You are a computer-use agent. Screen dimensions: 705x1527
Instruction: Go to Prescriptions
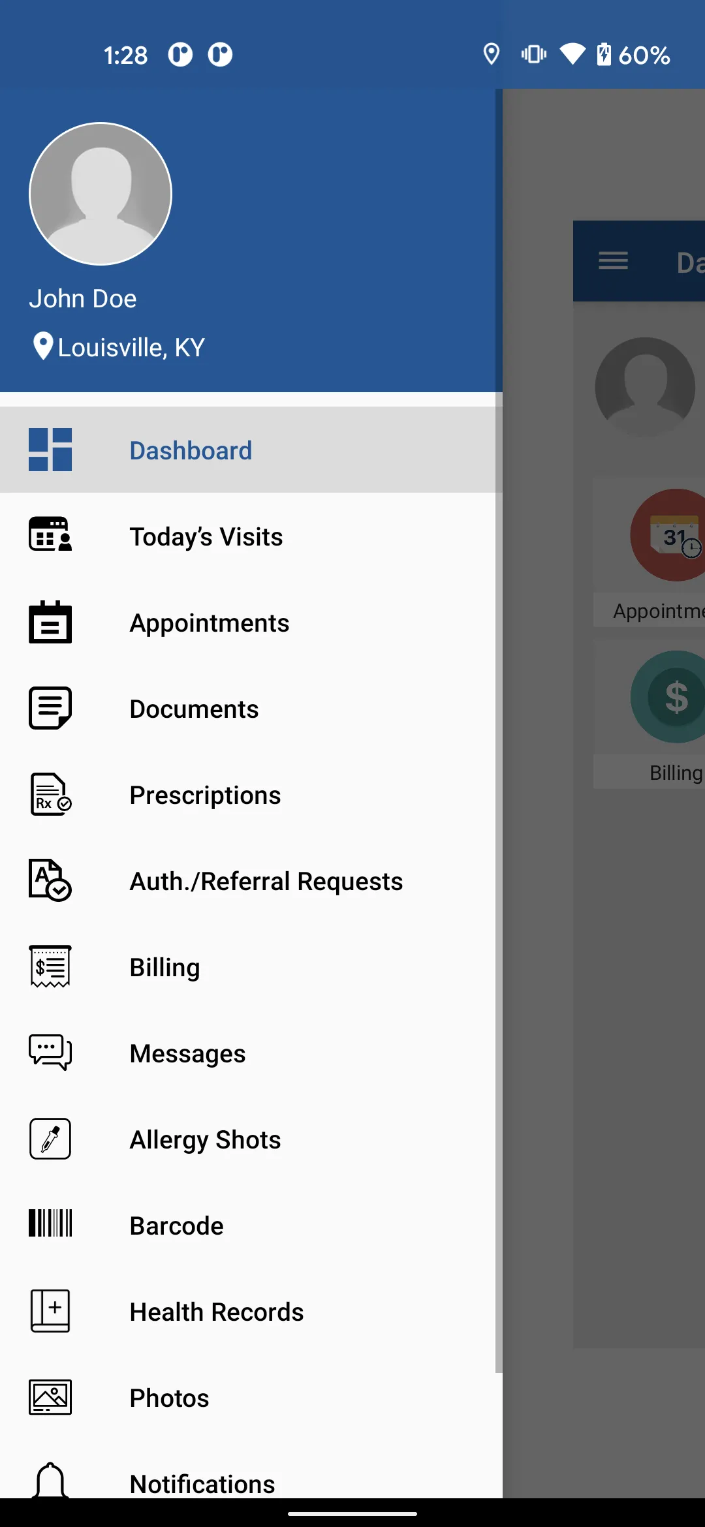(x=251, y=795)
